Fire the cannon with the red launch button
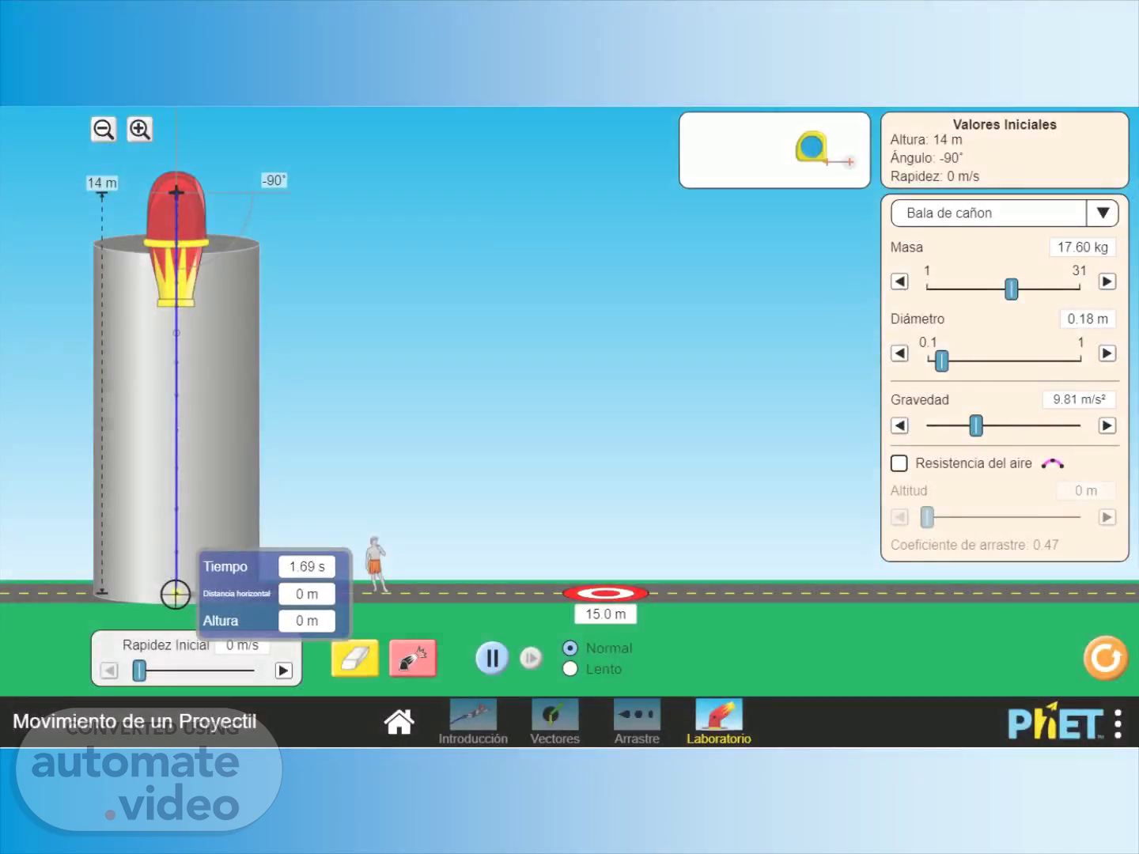The height and width of the screenshot is (854, 1139). click(x=412, y=658)
